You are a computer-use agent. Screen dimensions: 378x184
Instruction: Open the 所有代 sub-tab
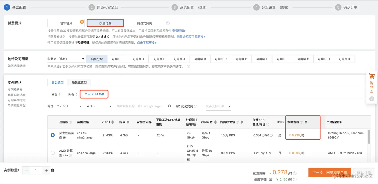point(73,94)
